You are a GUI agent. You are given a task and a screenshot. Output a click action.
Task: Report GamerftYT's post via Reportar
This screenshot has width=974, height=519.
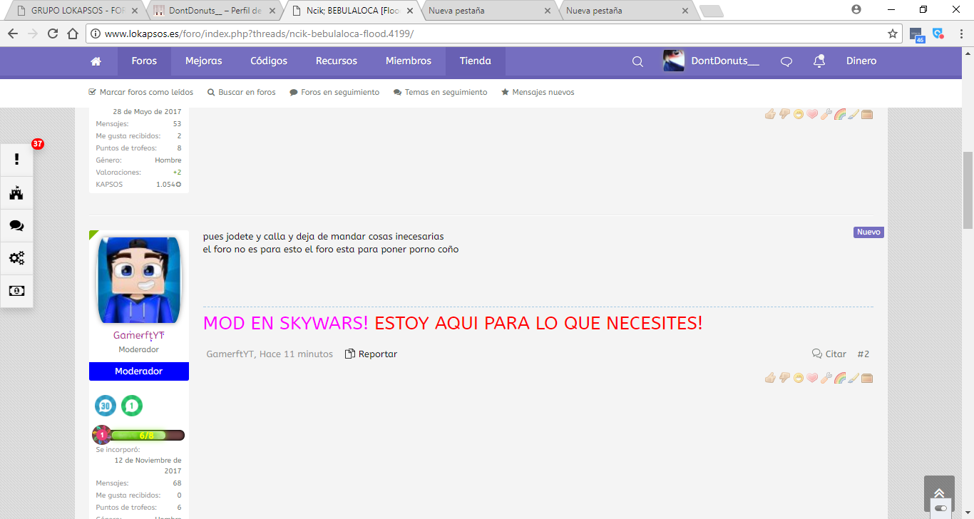(x=377, y=353)
